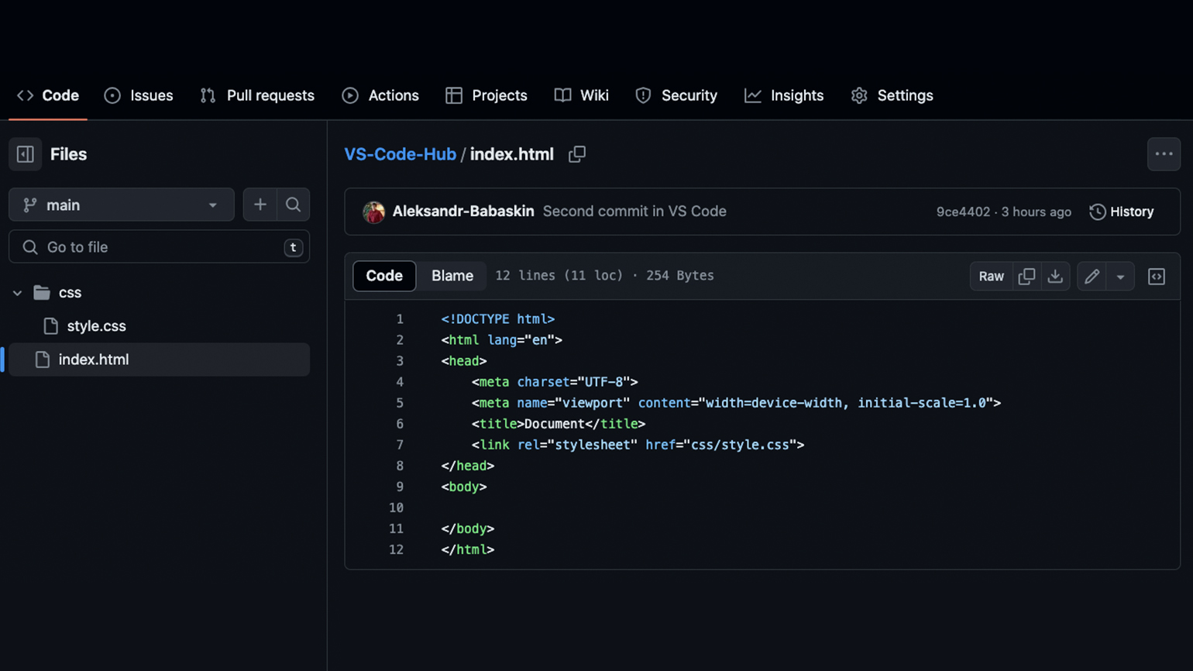Viewport: 1193px width, 671px height.
Task: Open 'Second commit in VS Code' commit message
Action: pos(634,211)
